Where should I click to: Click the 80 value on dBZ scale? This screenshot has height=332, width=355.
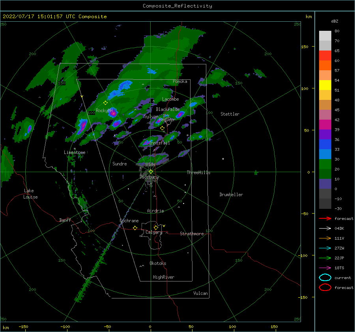point(337,31)
